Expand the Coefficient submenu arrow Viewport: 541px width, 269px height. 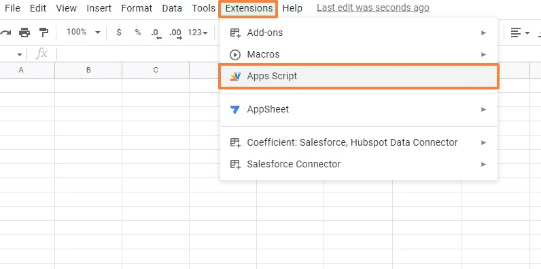pos(483,142)
